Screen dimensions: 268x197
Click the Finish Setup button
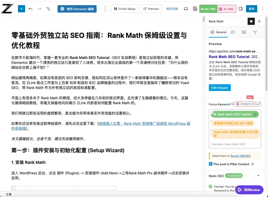coord(124,9)
